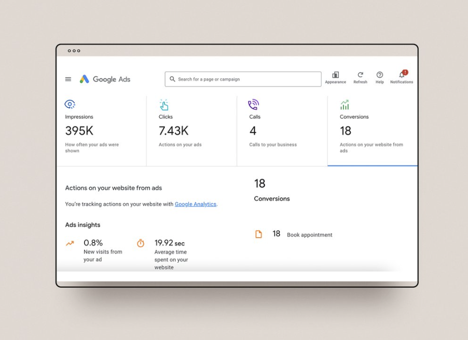Screen dimensions: 468x340
Task: Click 'Calls to your business' description
Action: pos(273,145)
